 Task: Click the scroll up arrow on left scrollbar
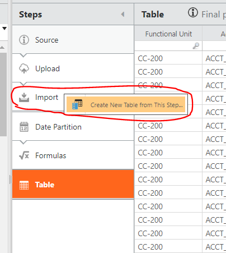(x=2, y=48)
